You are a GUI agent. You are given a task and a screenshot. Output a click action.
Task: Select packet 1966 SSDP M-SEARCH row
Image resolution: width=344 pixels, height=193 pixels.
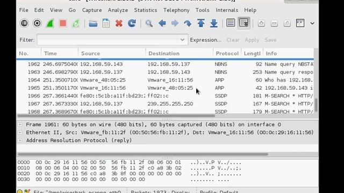[x=165, y=96]
